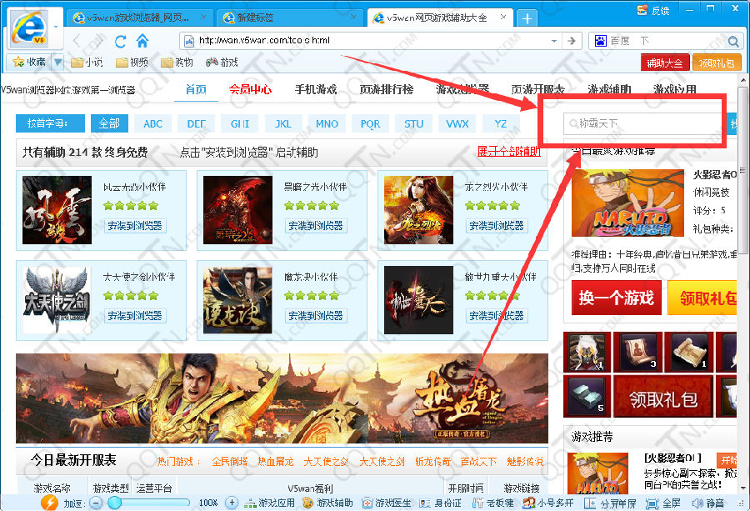Viewport: 750px width, 511px height.
Task: Filter games by the ABC letter button
Action: (152, 123)
